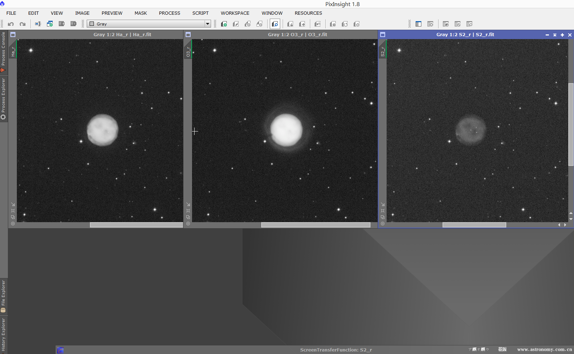Viewport: 574px width, 354px height.
Task: Shade the S2_r window with the up-arrow button
Action: click(555, 35)
